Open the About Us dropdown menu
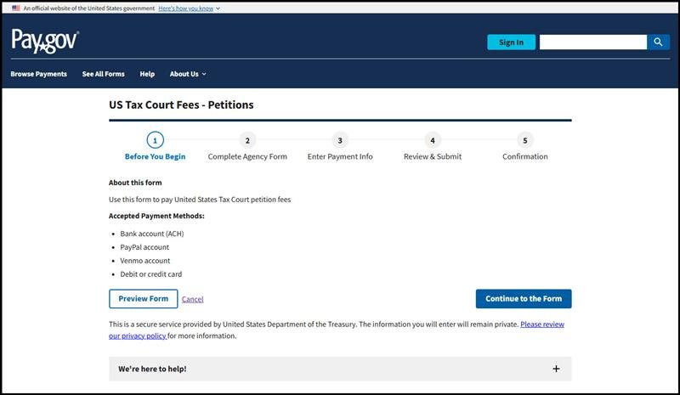The image size is (680, 395). 187,74
